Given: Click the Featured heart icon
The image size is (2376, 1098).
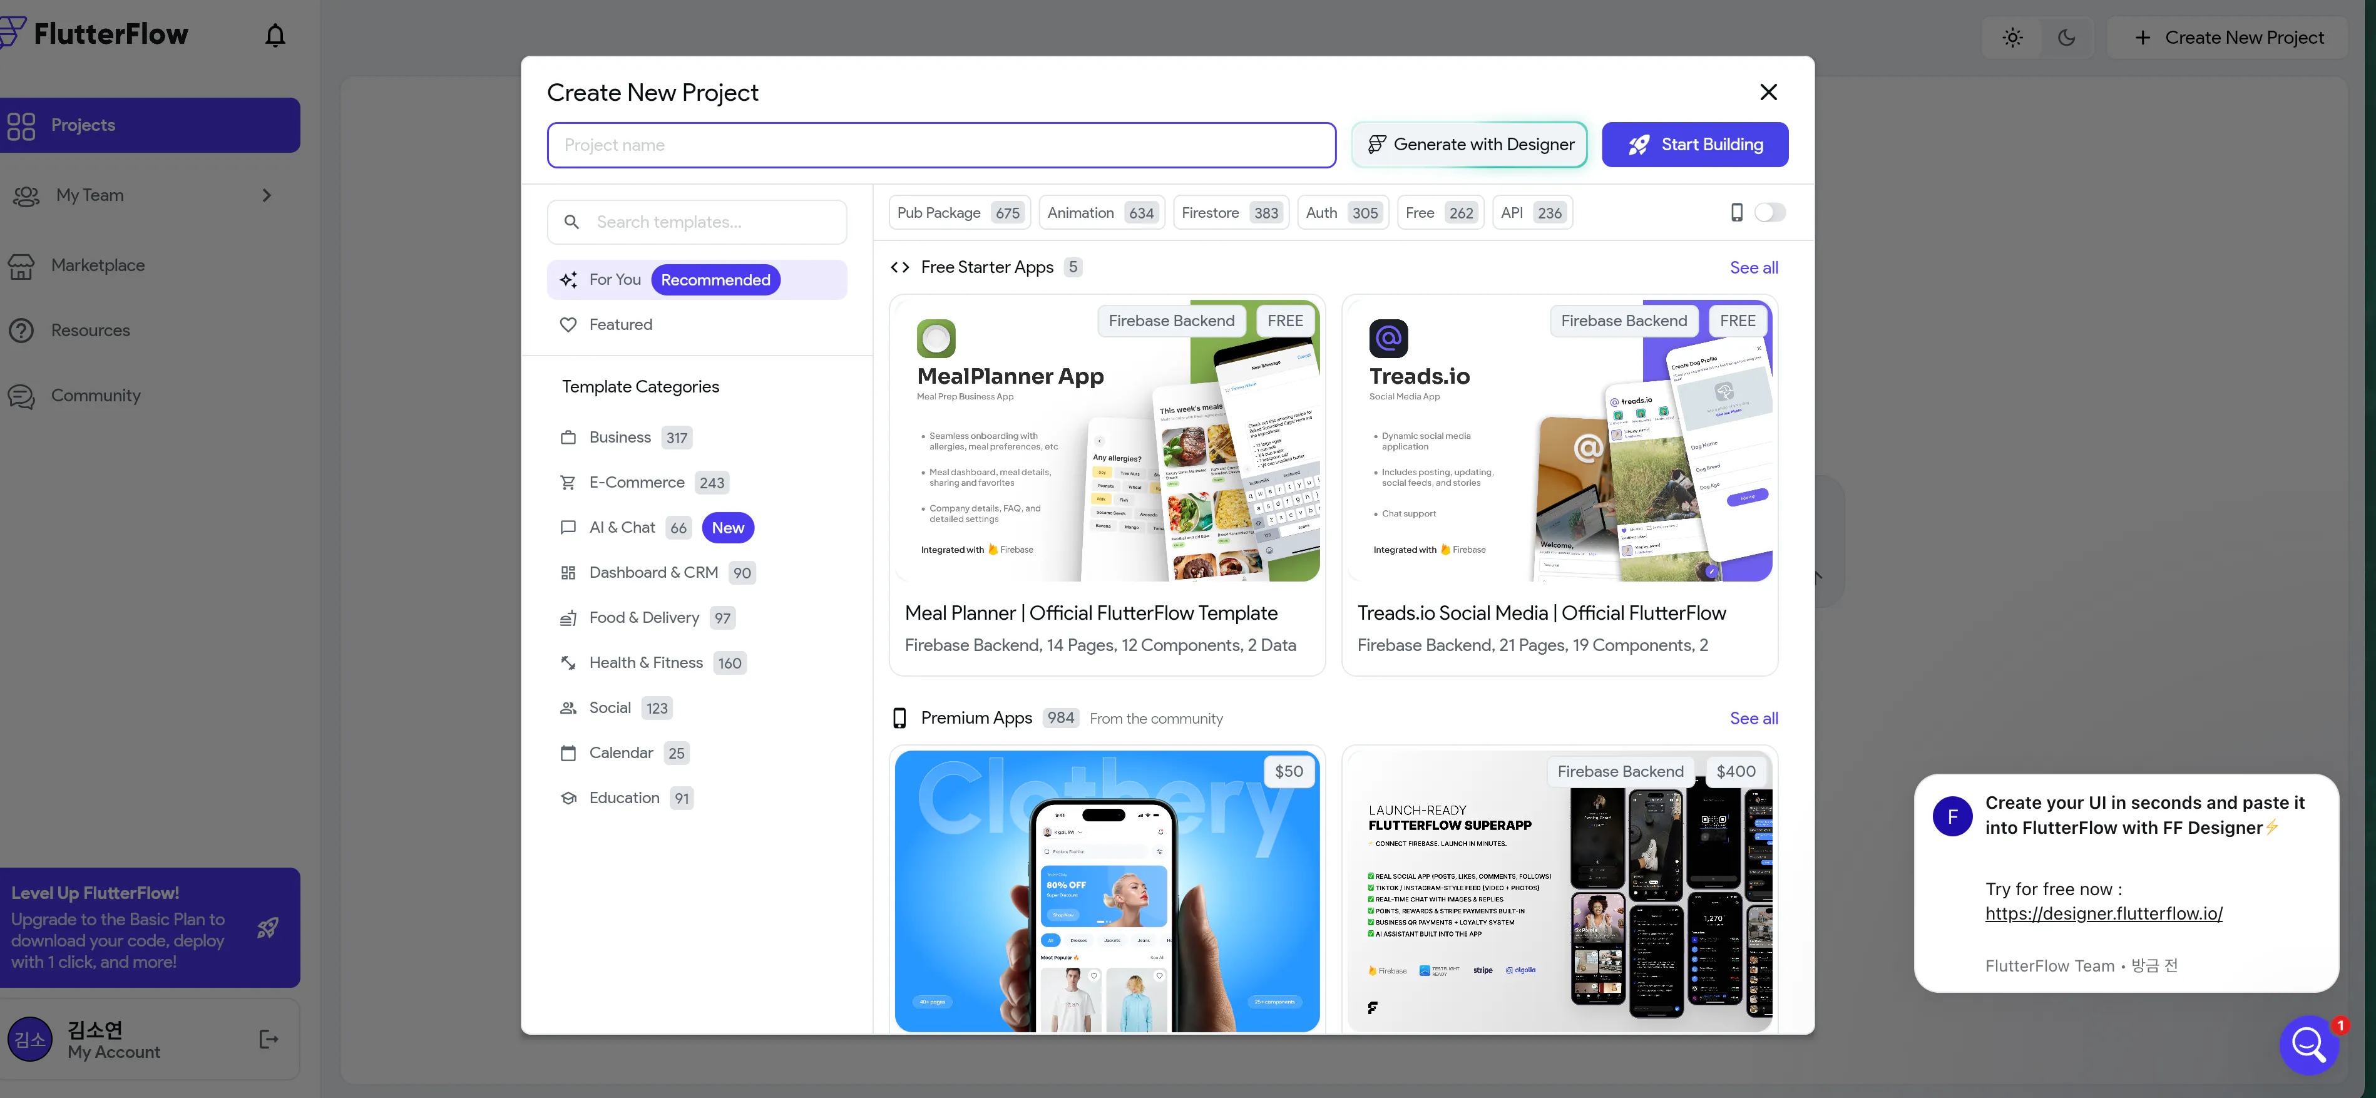Looking at the screenshot, I should 568,325.
